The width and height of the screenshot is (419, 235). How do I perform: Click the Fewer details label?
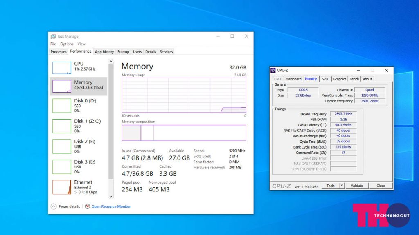point(69,206)
